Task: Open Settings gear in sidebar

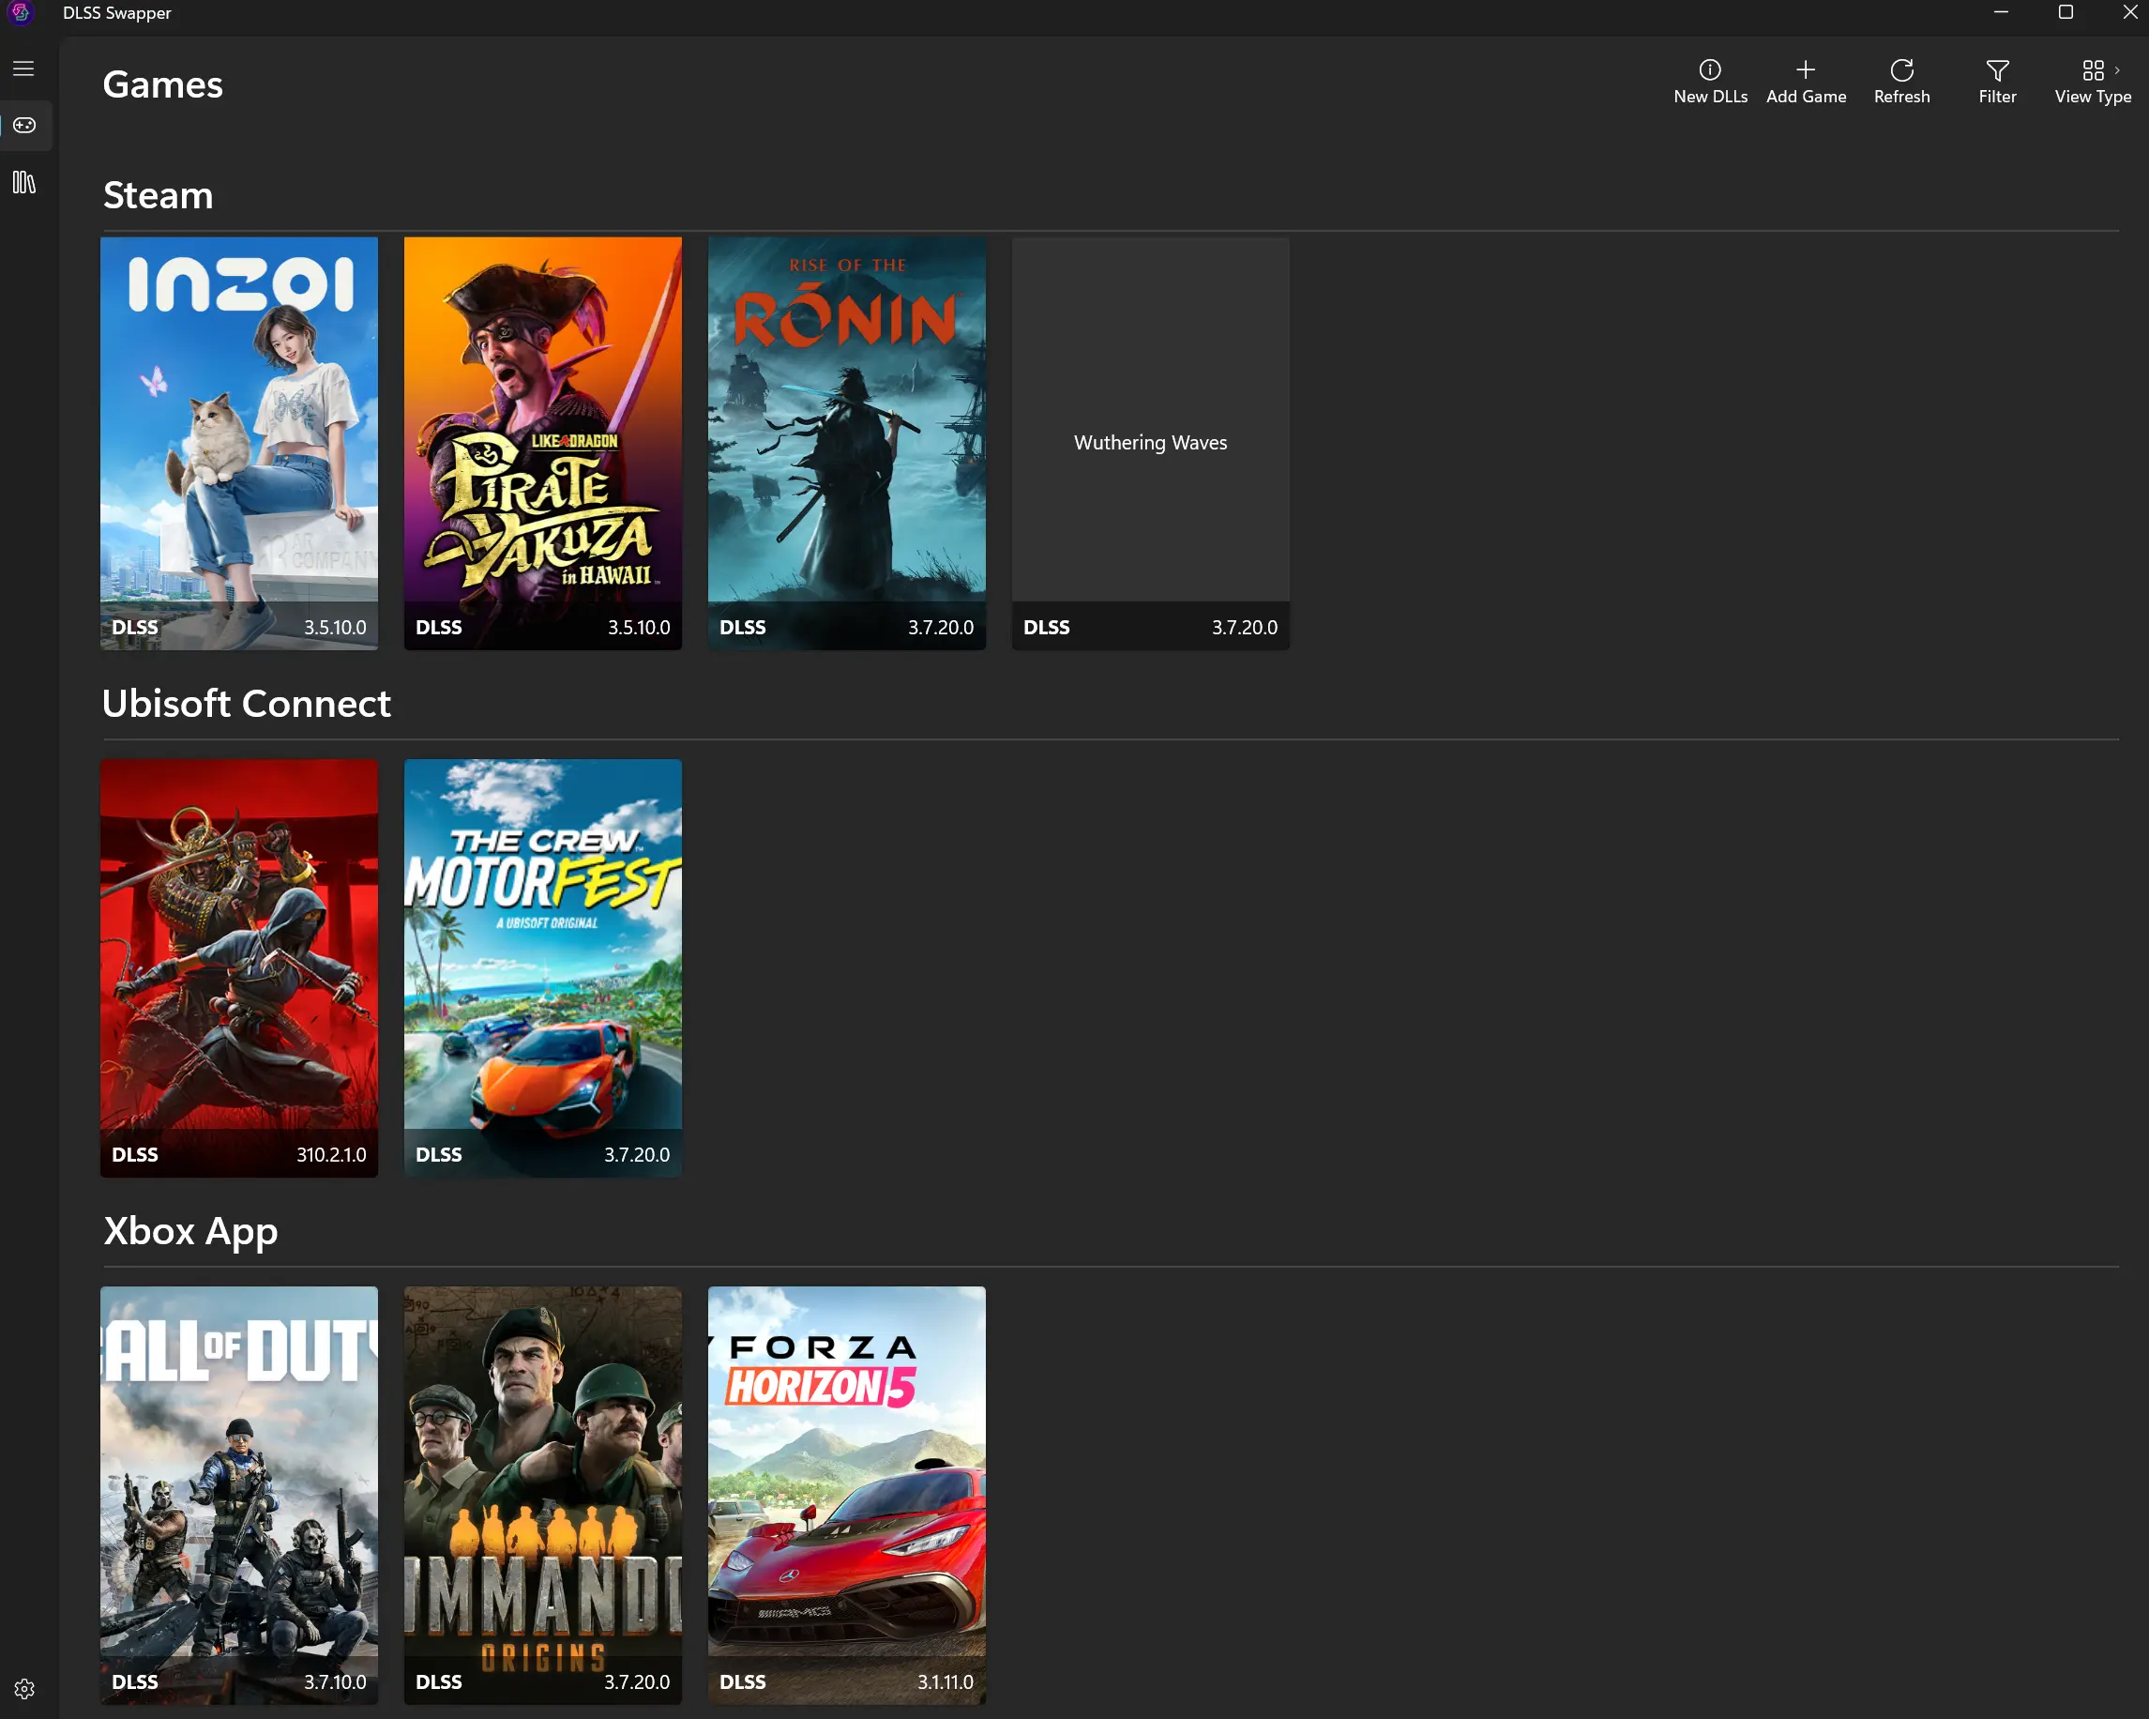Action: tap(25, 1689)
